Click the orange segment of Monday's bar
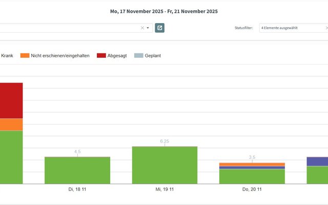The image size is (328, 205). click(11, 125)
